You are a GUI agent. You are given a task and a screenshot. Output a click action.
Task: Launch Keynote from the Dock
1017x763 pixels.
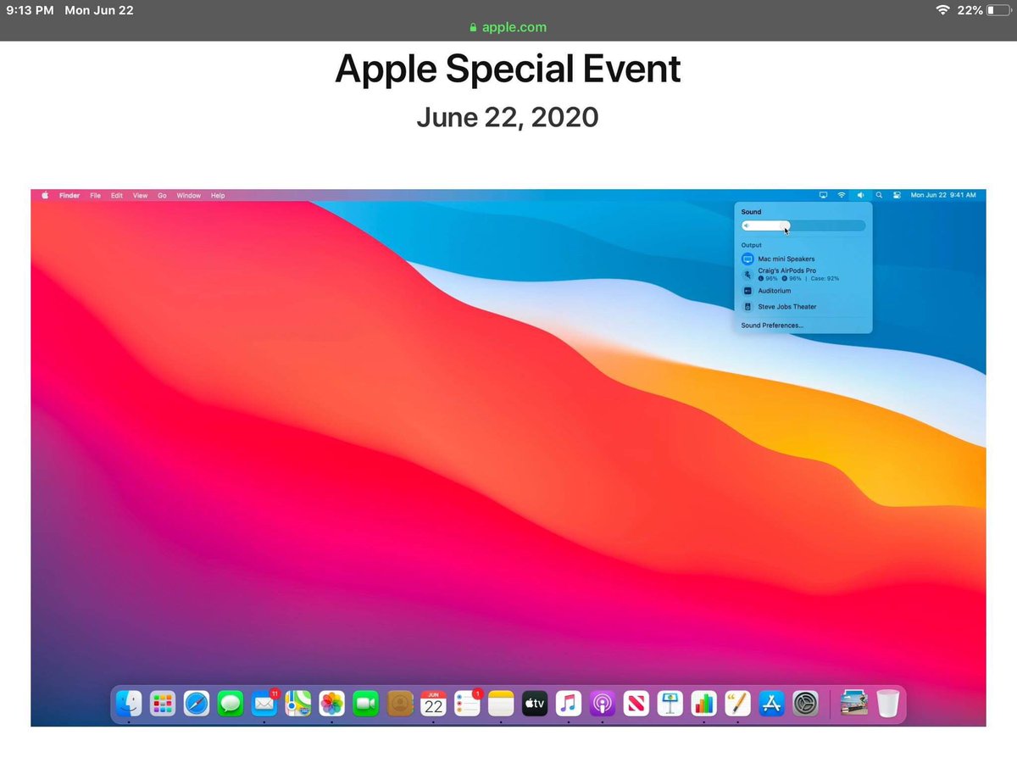click(670, 703)
